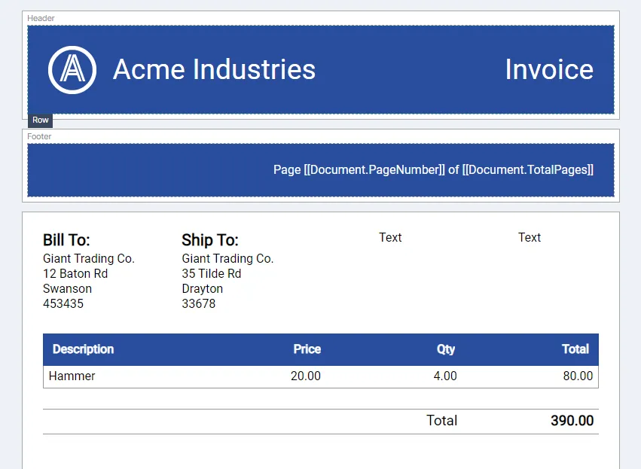Select the 80.00 row total cell
641x469 pixels.
pyautogui.click(x=578, y=376)
